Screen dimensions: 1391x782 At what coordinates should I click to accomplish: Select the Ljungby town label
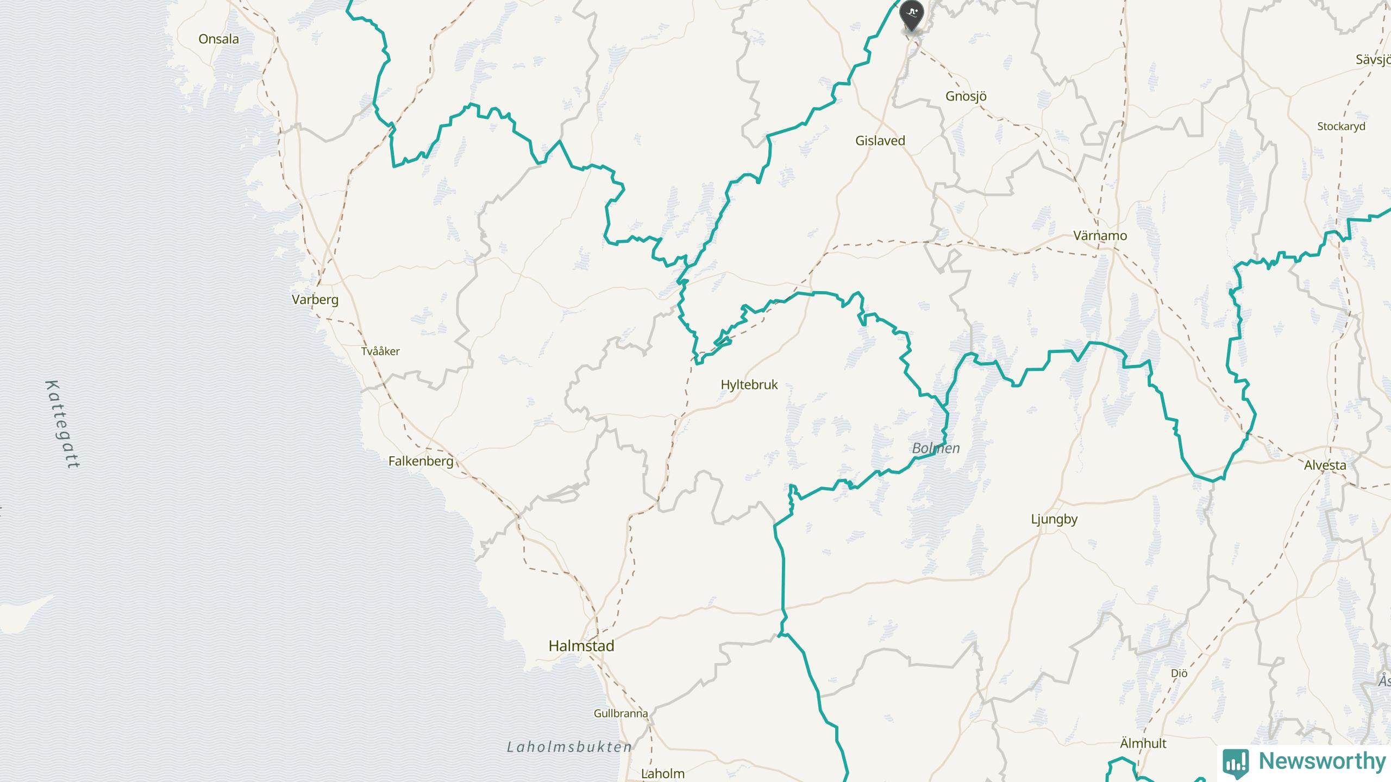pyautogui.click(x=1054, y=519)
